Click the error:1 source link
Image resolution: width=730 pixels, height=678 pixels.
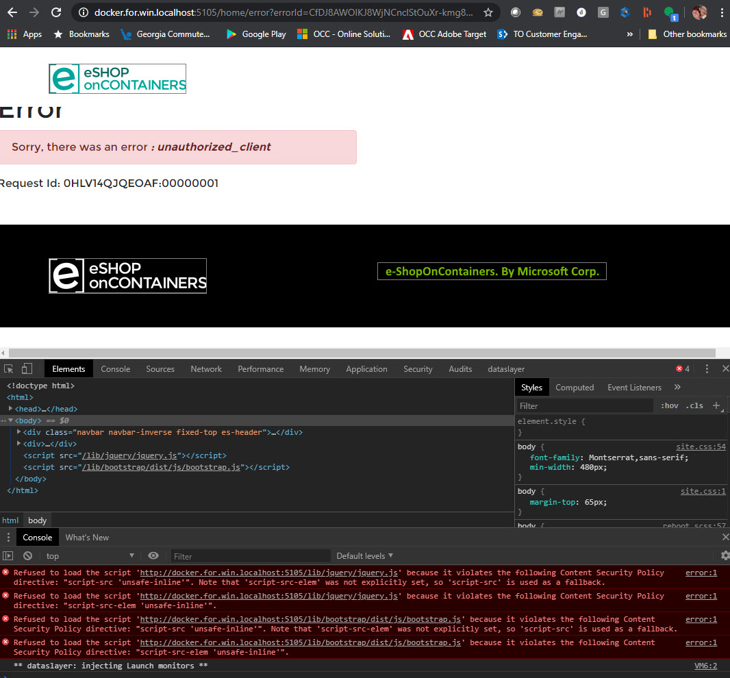click(x=700, y=573)
